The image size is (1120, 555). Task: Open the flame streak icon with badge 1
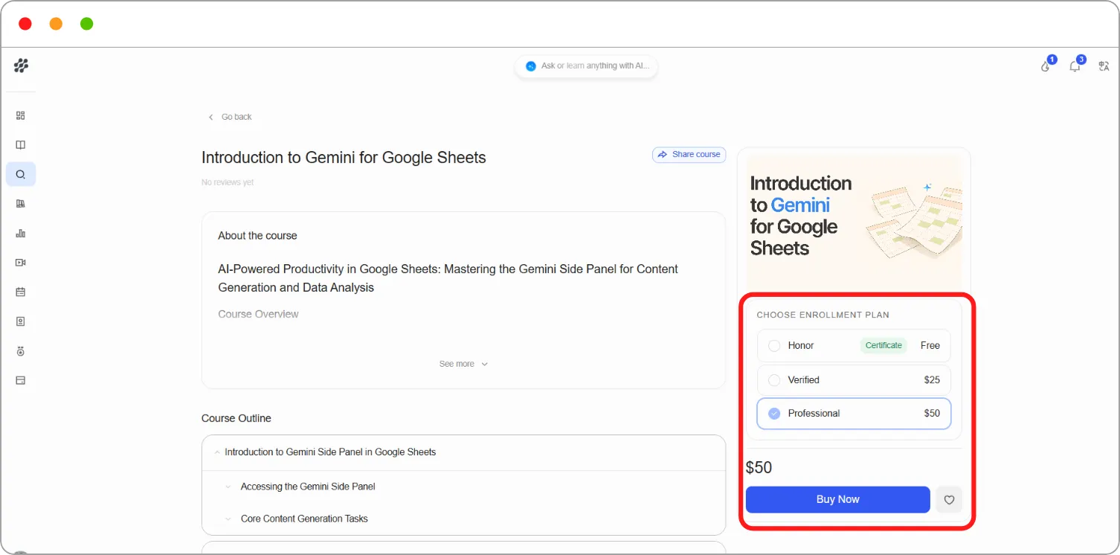click(1046, 66)
